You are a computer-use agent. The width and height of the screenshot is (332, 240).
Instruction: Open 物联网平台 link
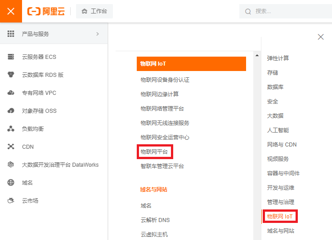pos(154,152)
